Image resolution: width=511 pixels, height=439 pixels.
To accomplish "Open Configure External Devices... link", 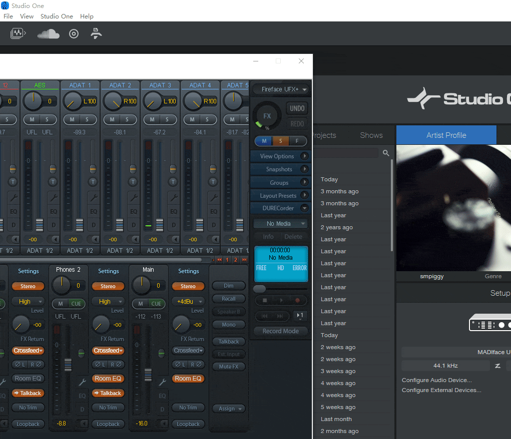I will tap(441, 390).
